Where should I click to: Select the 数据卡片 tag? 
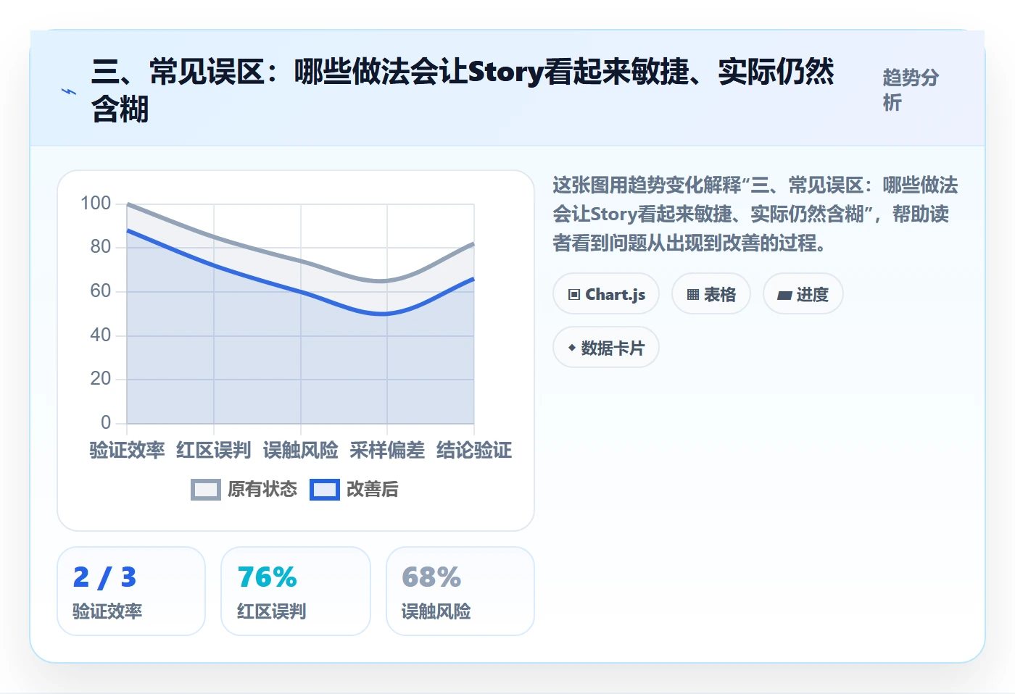[x=606, y=348]
